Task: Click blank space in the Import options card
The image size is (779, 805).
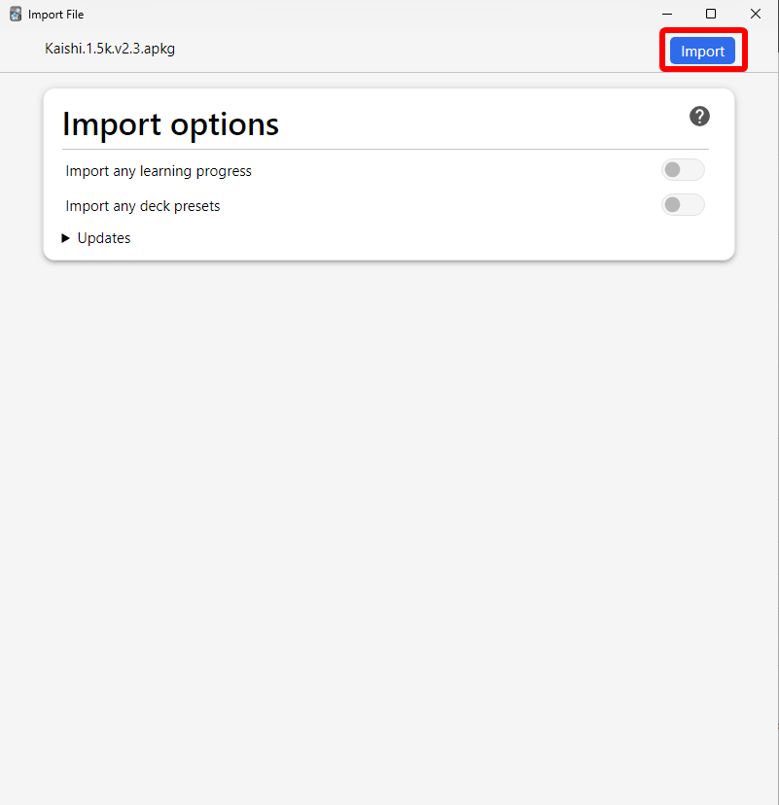Action: [438, 238]
